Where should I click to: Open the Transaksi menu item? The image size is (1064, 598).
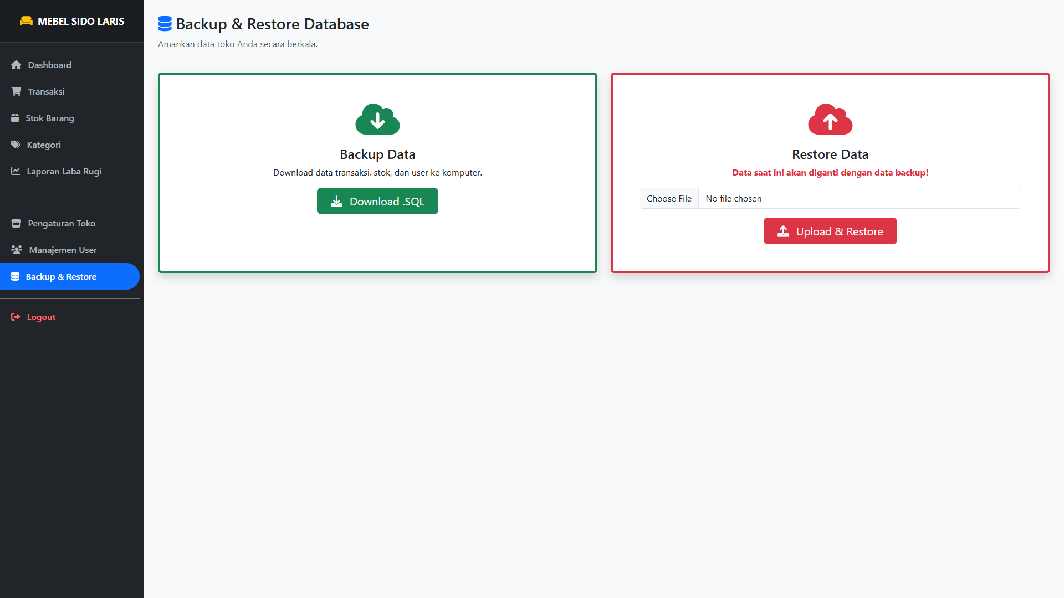pos(46,91)
